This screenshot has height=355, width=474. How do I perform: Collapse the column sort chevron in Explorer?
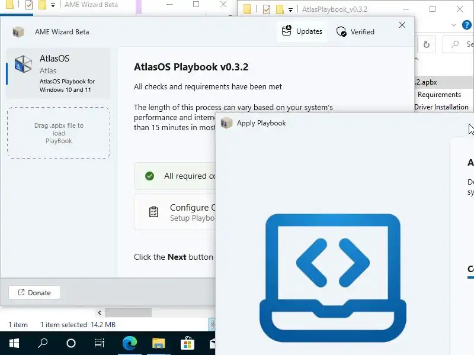(x=417, y=59)
